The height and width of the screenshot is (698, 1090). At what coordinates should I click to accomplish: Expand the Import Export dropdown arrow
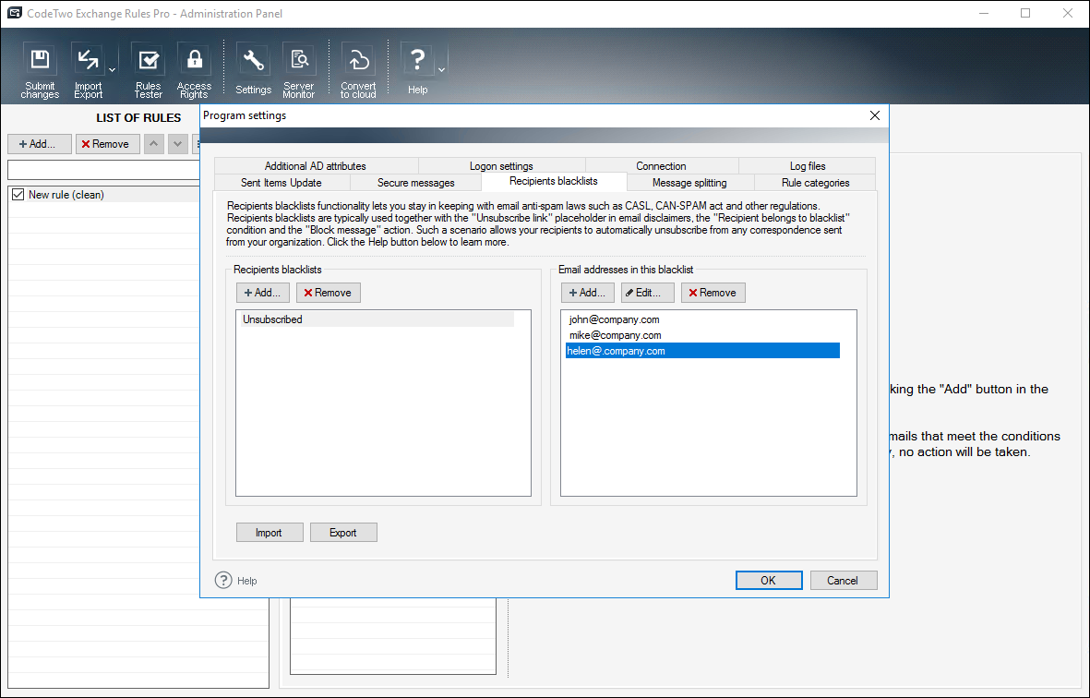point(112,69)
